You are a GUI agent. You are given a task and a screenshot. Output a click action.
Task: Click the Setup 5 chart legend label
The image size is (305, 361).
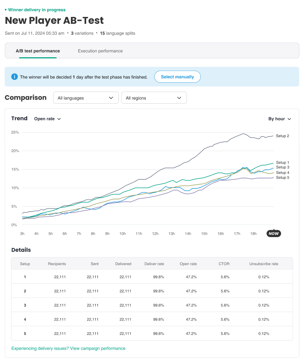[x=282, y=178]
